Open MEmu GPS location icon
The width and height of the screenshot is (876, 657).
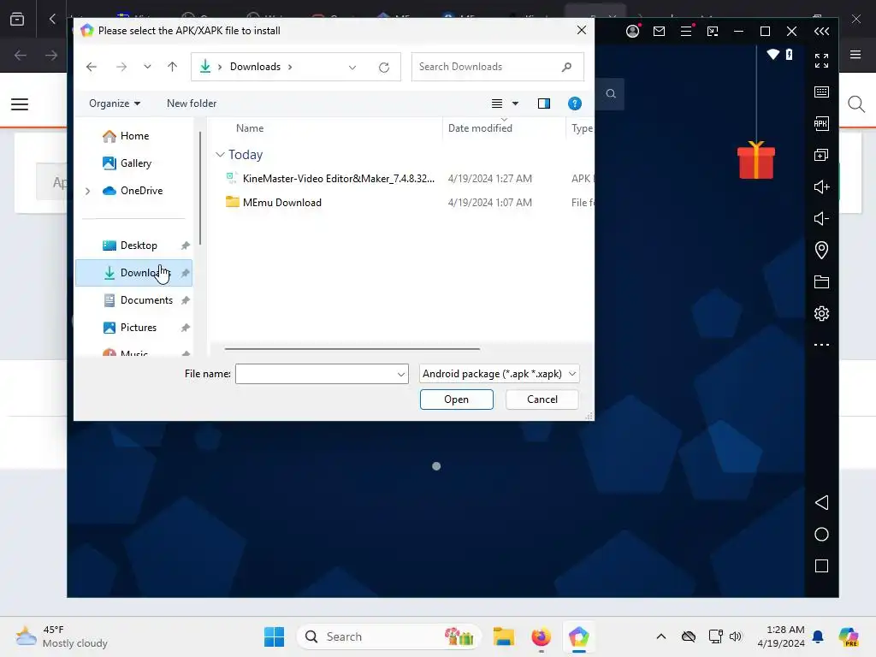pos(821,250)
